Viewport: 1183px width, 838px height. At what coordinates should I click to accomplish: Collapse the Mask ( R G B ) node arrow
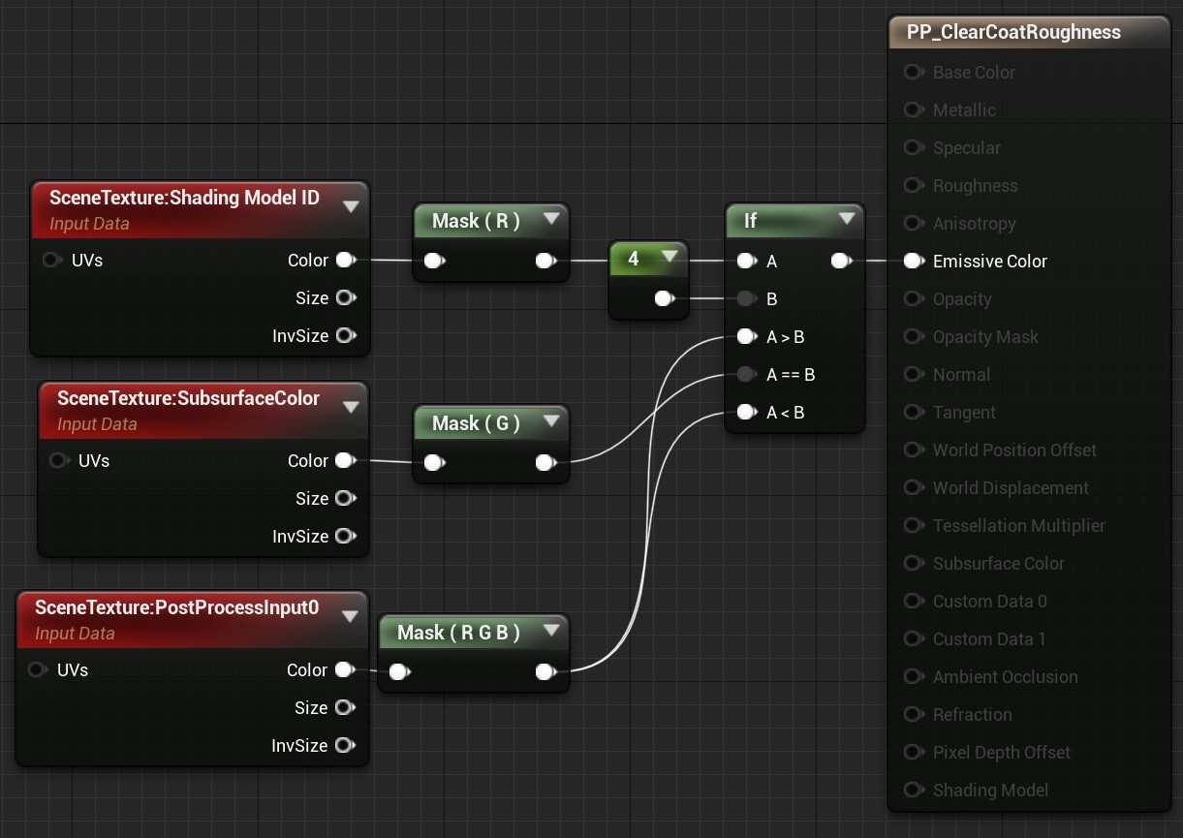point(551,631)
